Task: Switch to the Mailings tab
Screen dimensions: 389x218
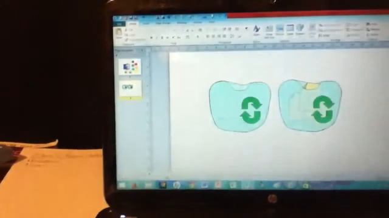Action: (x=182, y=23)
